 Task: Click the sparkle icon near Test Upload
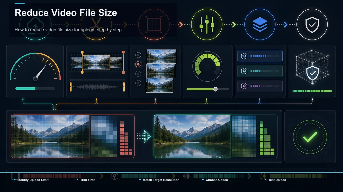tap(263, 176)
